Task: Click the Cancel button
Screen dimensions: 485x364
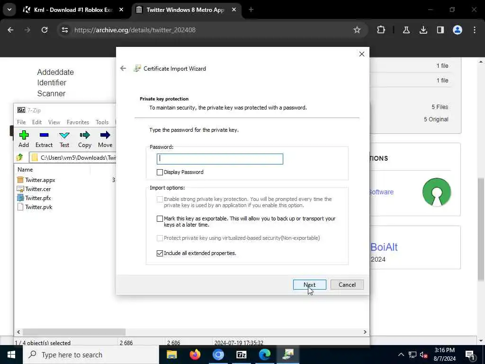Action: [x=347, y=285]
